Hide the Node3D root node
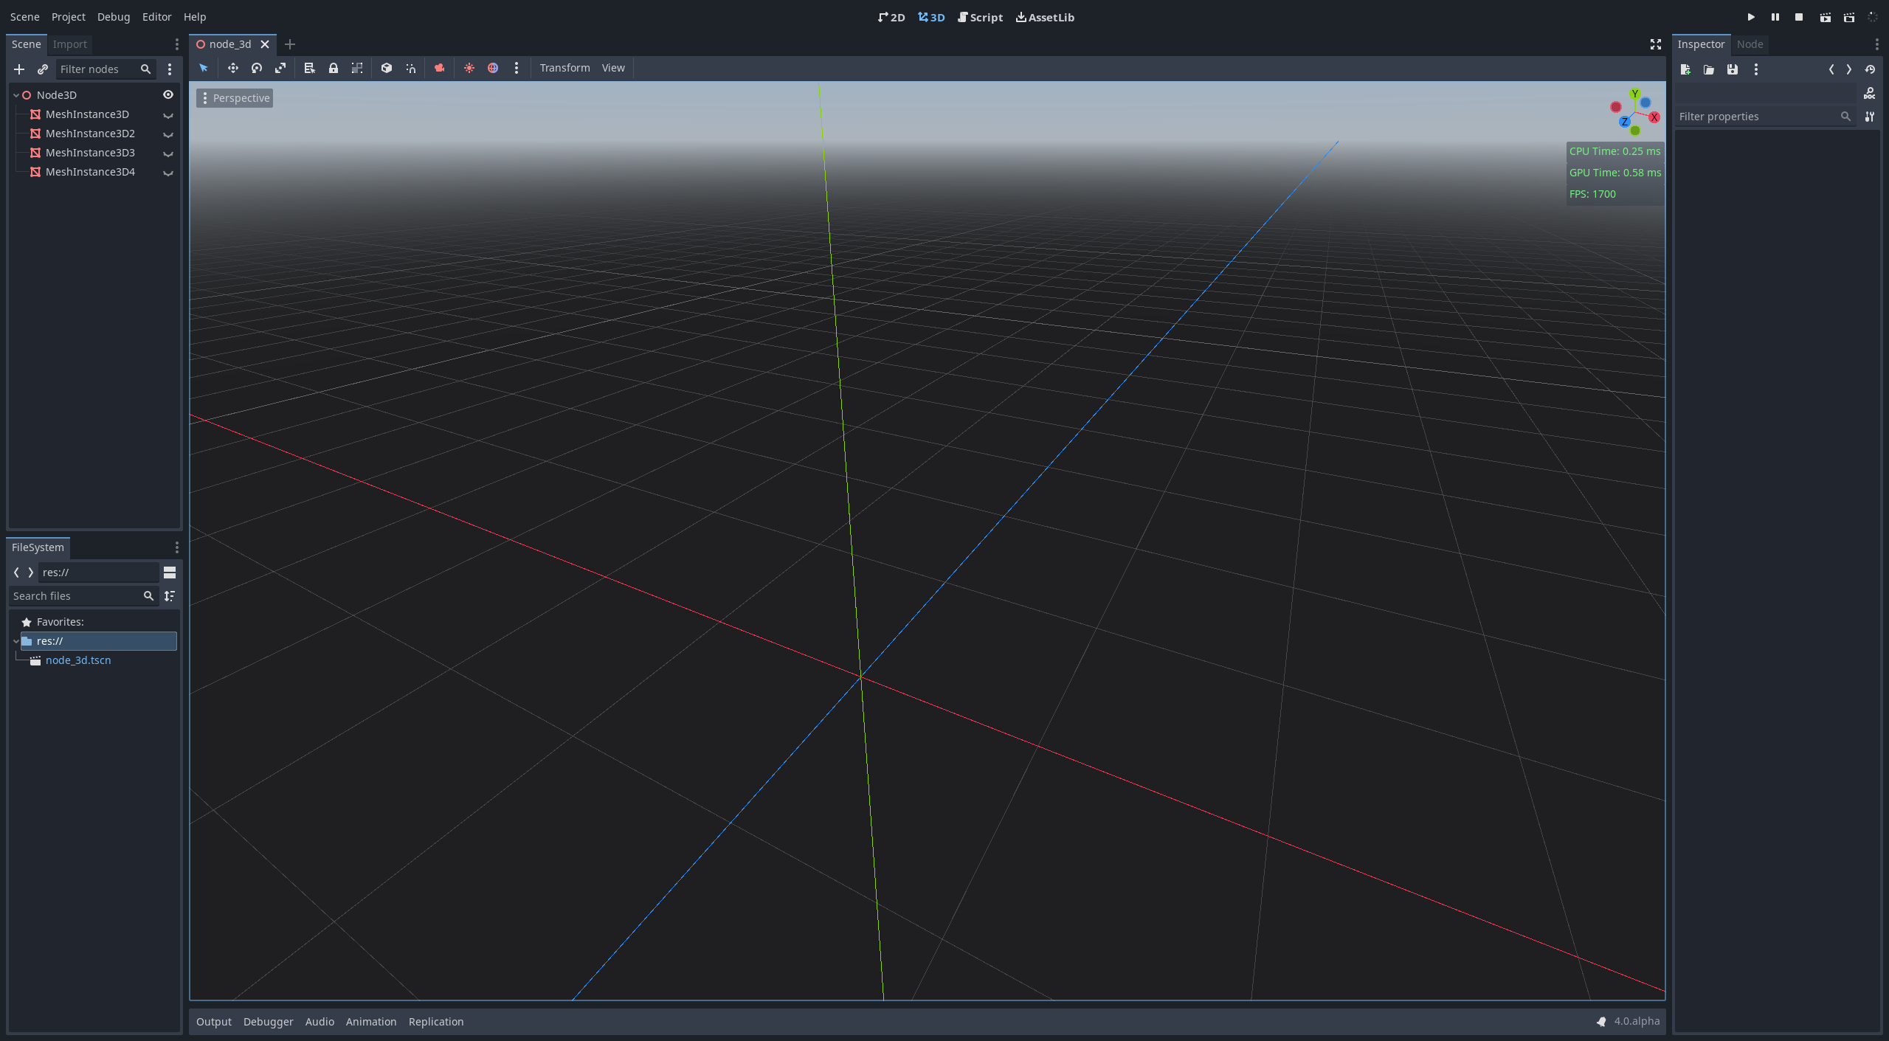This screenshot has width=1889, height=1041. [168, 94]
